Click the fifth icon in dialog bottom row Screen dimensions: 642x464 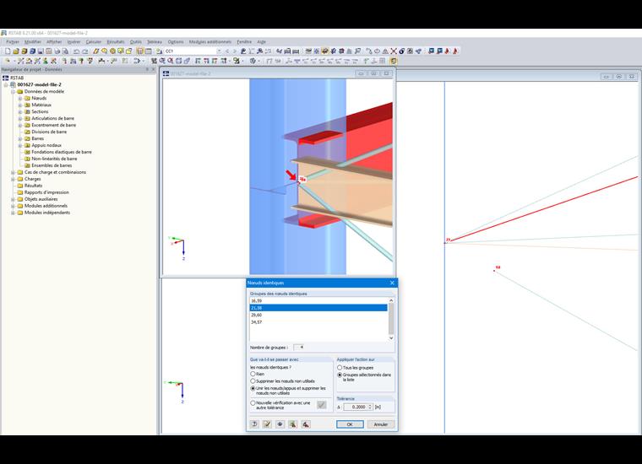pos(306,424)
